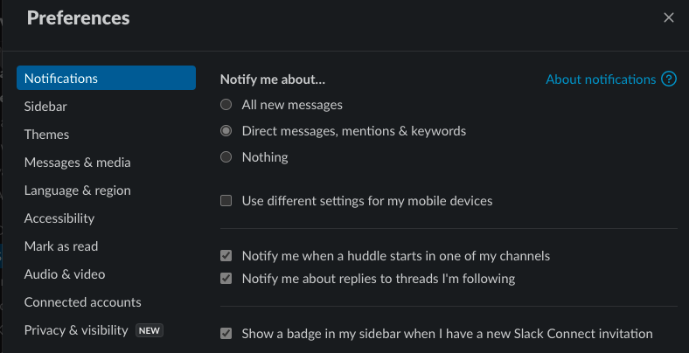
Task: Show the Mark as read settings
Action: click(x=61, y=246)
